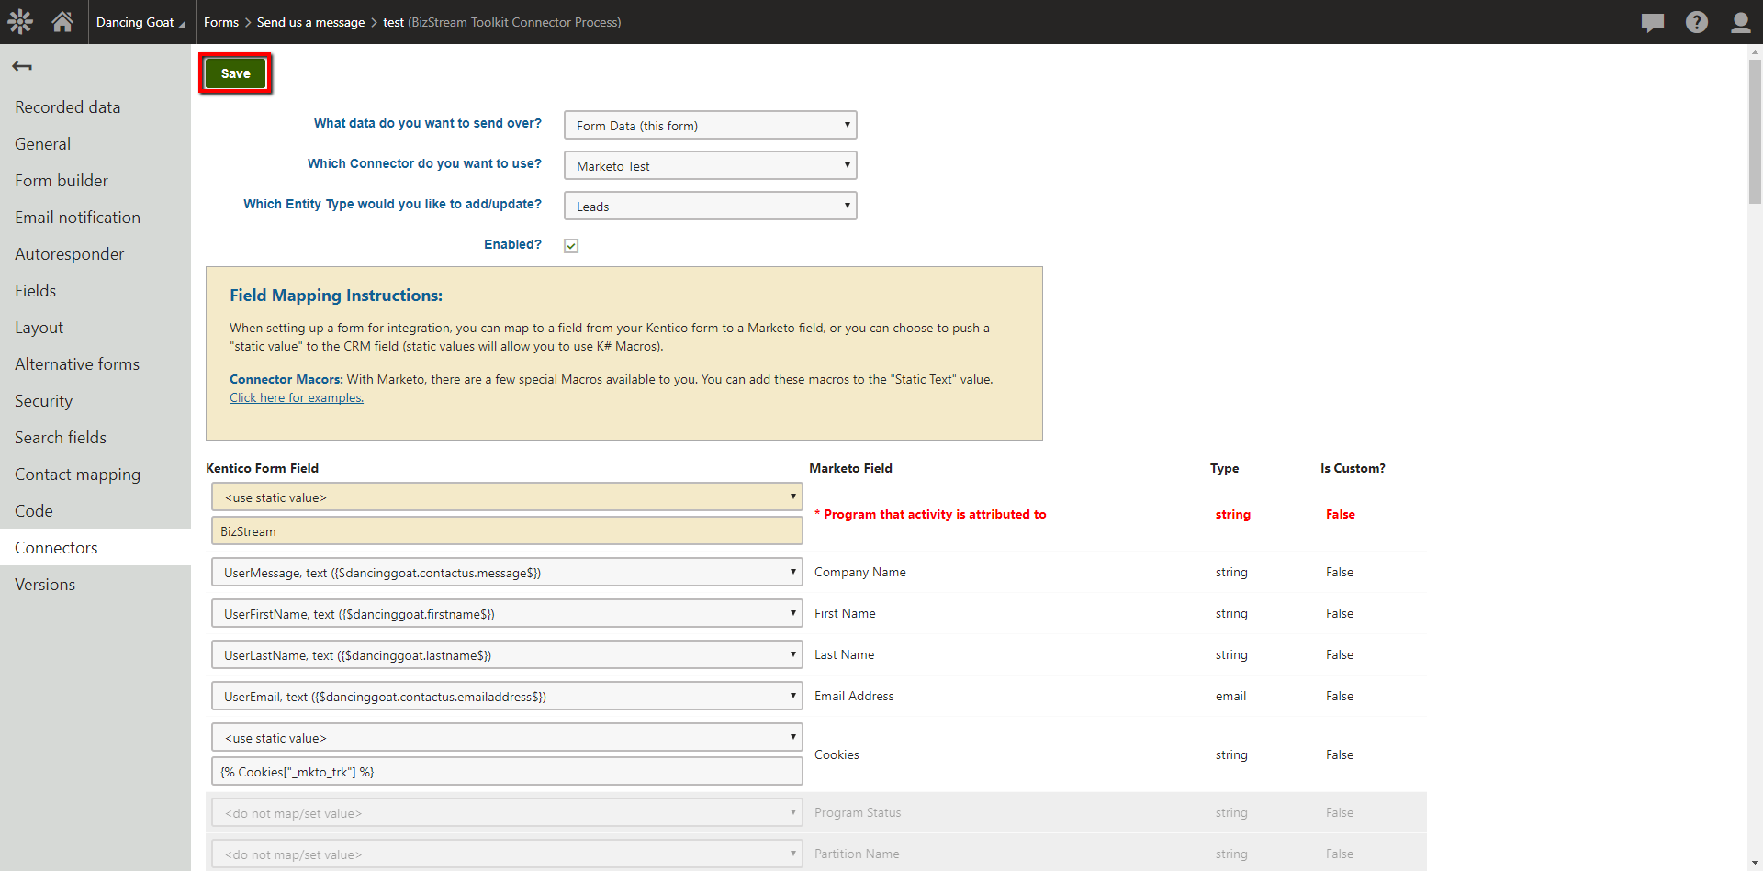This screenshot has height=871, width=1763.
Task: Toggle the Enabled checkbox
Action: click(571, 245)
